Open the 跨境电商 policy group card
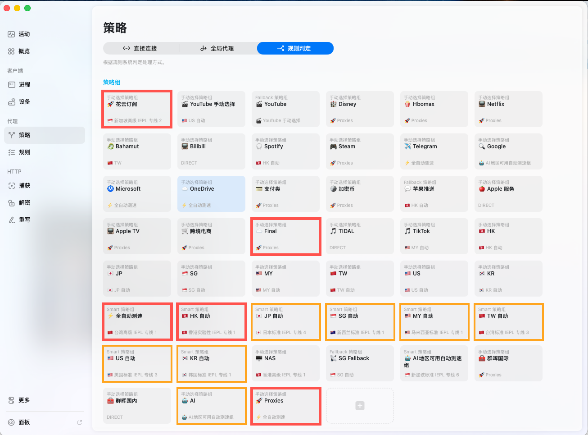This screenshot has width=588, height=435. tap(211, 236)
